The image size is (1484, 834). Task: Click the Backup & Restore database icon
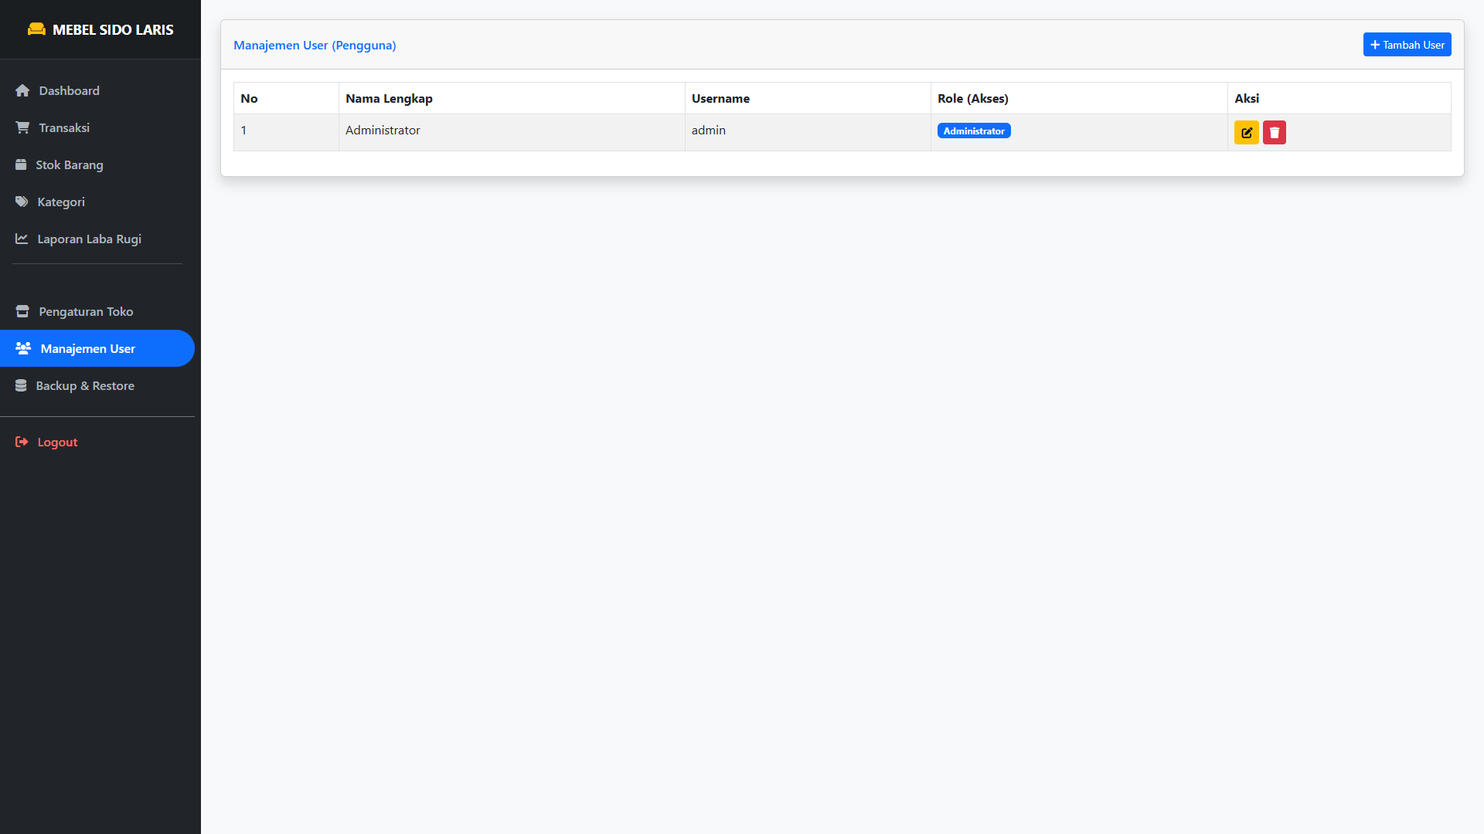click(x=21, y=386)
